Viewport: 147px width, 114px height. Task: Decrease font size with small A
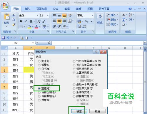tap(44, 21)
